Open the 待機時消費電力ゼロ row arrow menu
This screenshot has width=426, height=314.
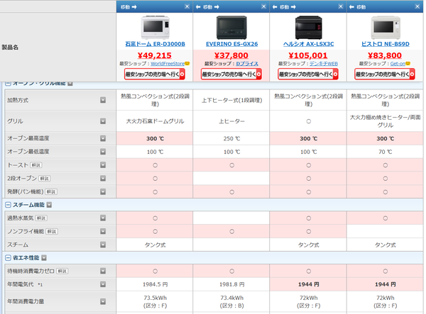point(103,271)
